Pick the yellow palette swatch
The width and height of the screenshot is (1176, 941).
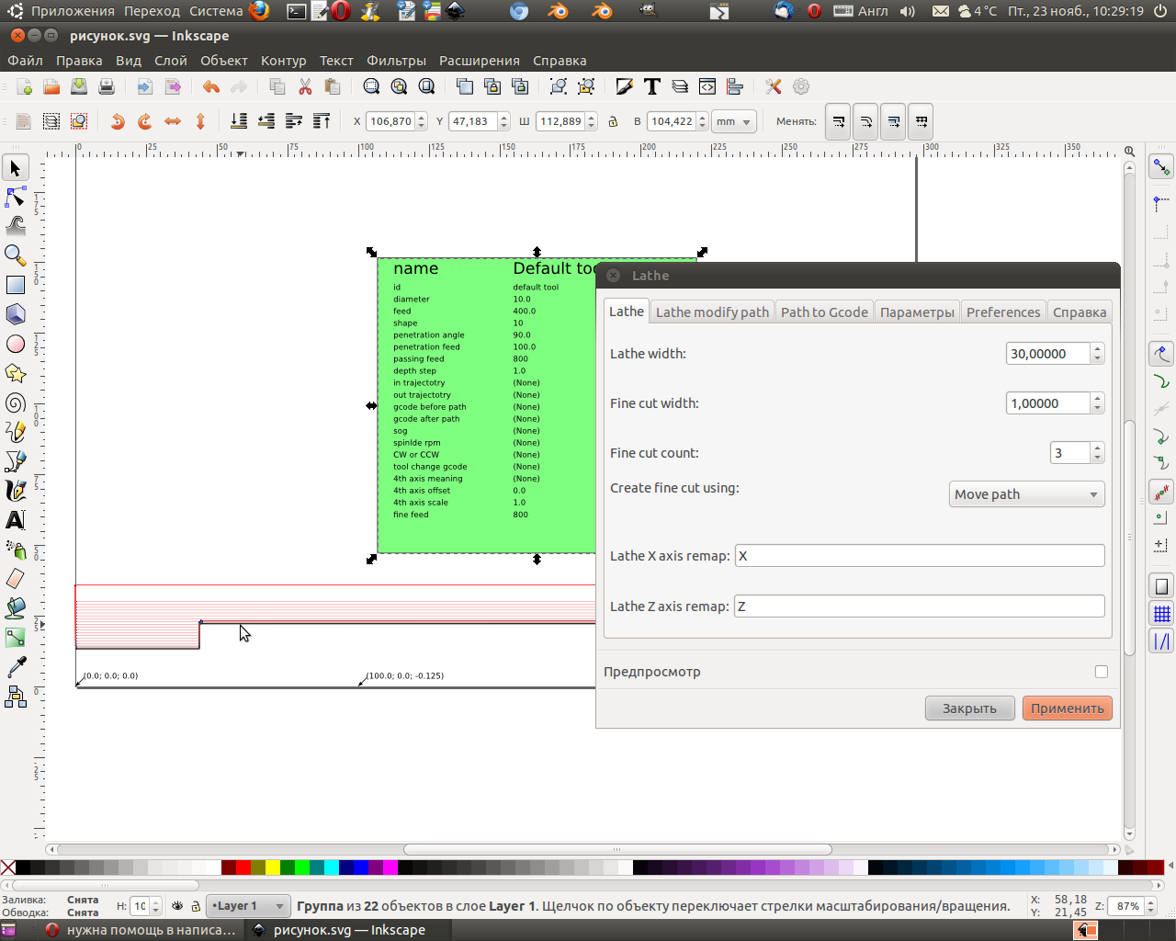point(272,867)
